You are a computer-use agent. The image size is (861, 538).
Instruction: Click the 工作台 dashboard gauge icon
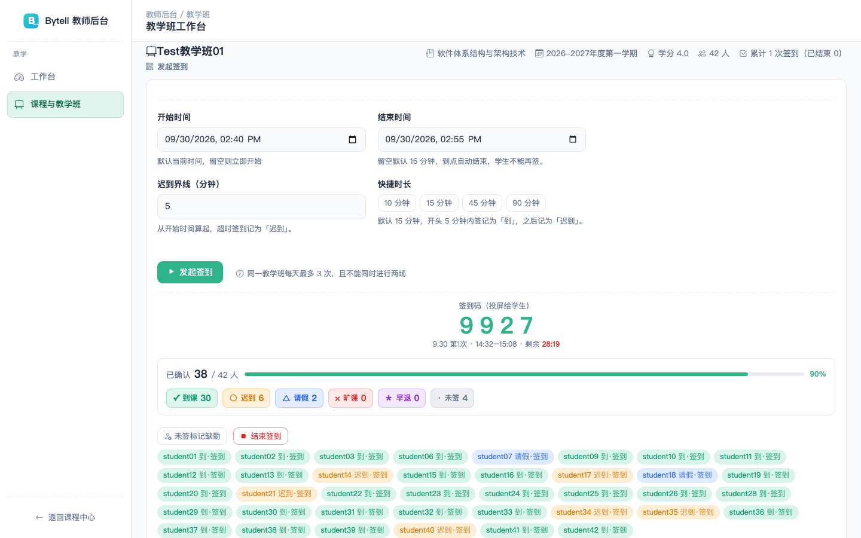coord(19,77)
